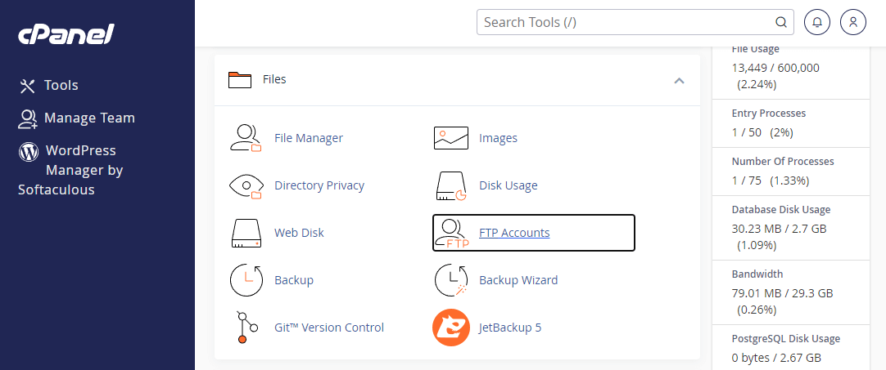Image resolution: width=886 pixels, height=370 pixels.
Task: Click the Directory Privacy eye icon
Action: 246,186
